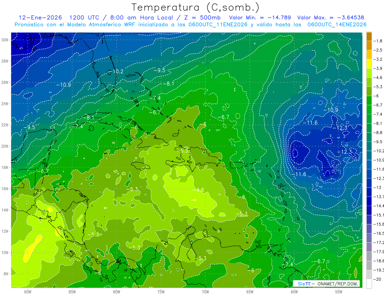Select the date "12-Ene-2026" in the header
Image resolution: width=384 pixels, height=296 pixels.
coord(40,18)
